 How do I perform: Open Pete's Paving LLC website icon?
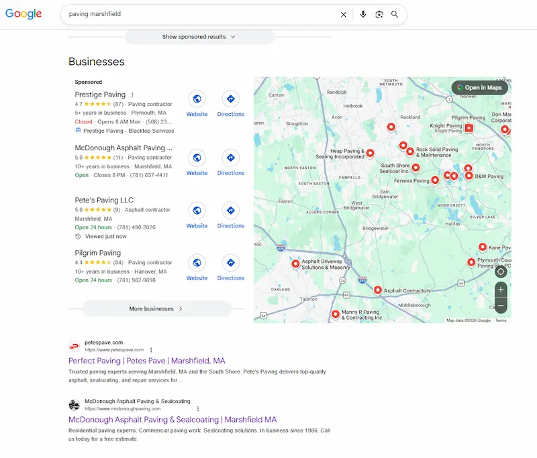point(197,211)
